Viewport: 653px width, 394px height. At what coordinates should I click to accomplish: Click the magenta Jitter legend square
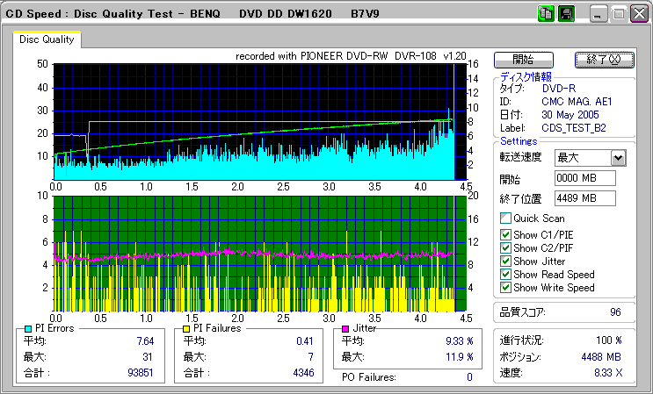[x=345, y=328]
